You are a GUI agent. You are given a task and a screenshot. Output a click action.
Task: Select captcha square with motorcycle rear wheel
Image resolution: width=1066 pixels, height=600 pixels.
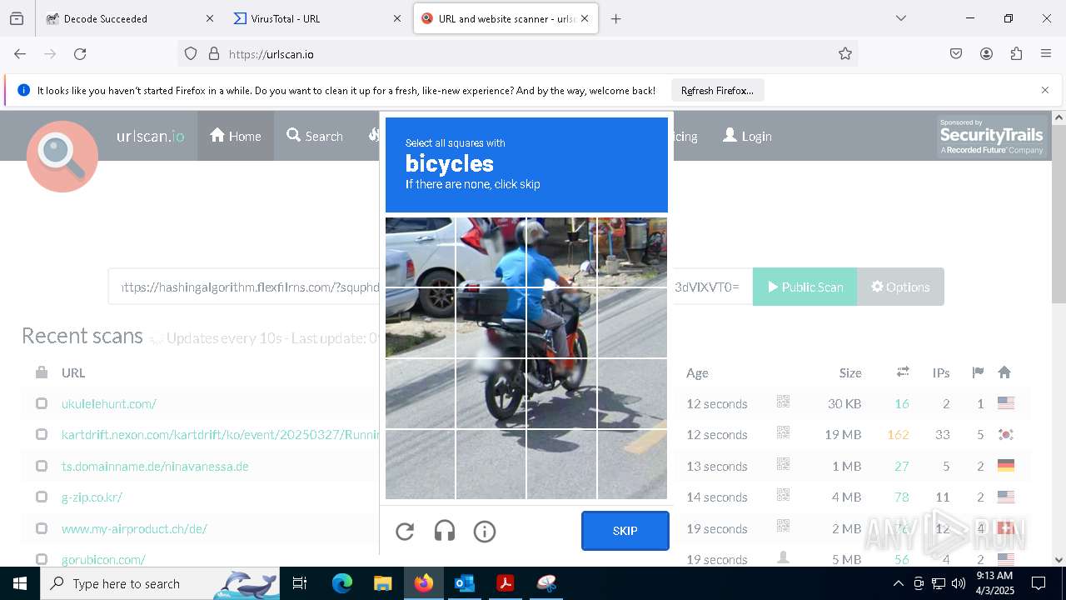491,393
